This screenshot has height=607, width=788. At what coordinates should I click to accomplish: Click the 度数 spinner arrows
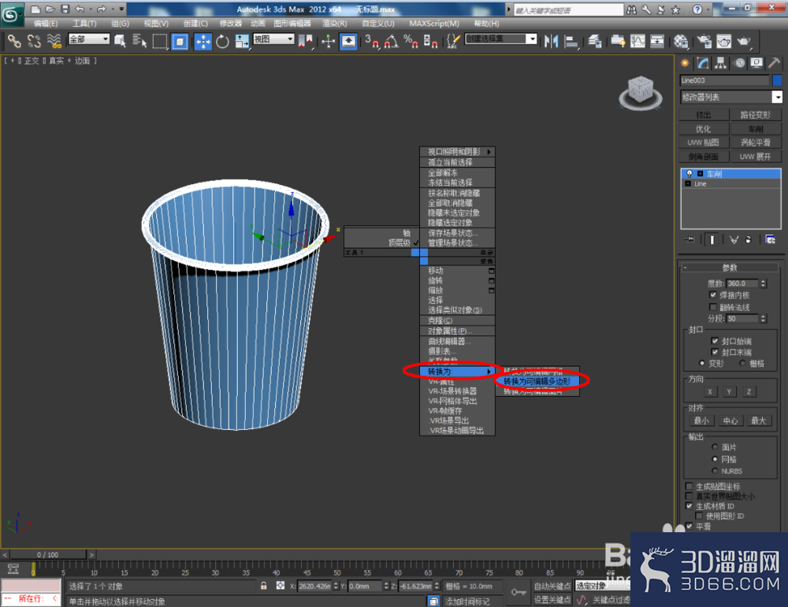[x=763, y=283]
